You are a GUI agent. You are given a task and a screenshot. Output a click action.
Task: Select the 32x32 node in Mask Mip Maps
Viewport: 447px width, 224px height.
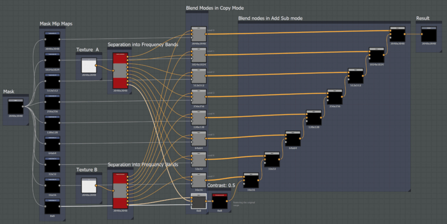(x=52, y=164)
